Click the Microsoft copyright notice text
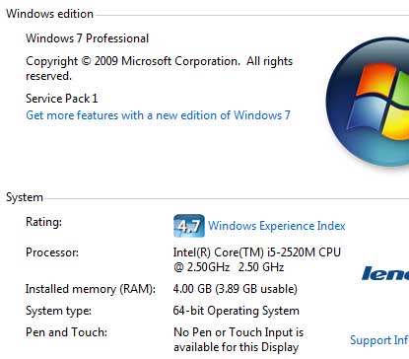 coord(159,68)
